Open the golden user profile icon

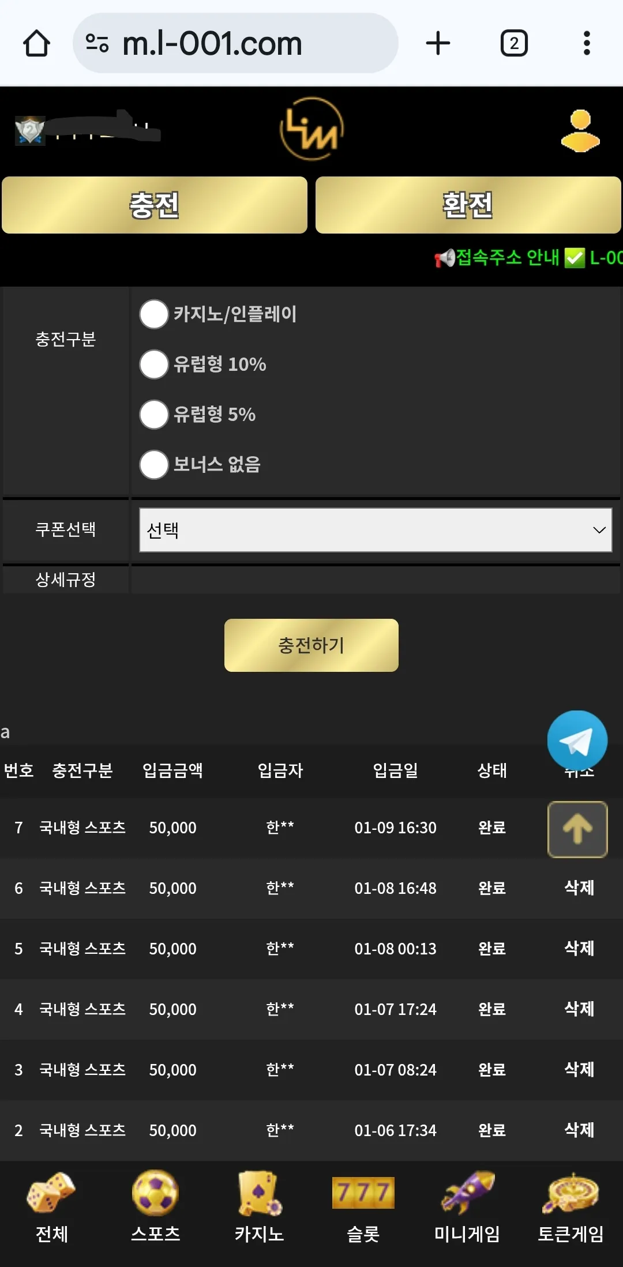click(x=580, y=130)
